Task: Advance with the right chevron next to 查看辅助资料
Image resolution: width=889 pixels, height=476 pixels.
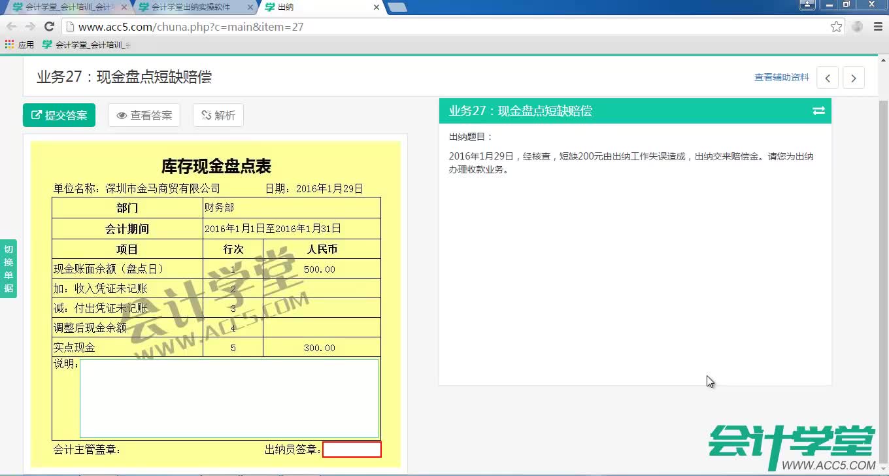Action: tap(854, 77)
